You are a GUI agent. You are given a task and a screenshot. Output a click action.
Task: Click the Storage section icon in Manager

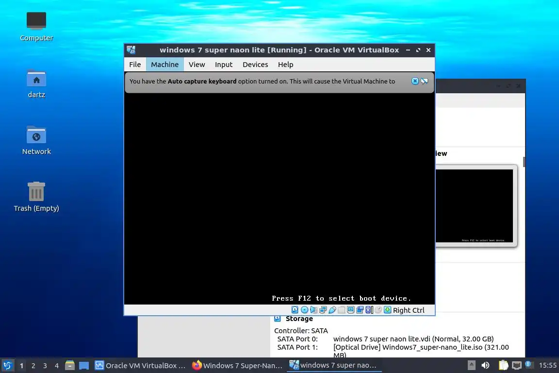point(278,319)
